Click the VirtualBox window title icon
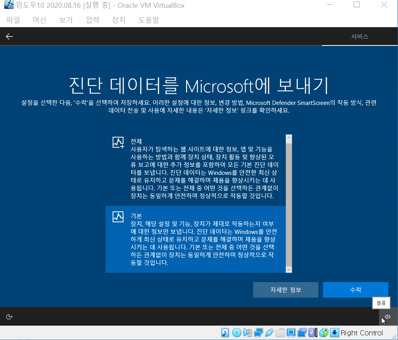 (x=9, y=5)
